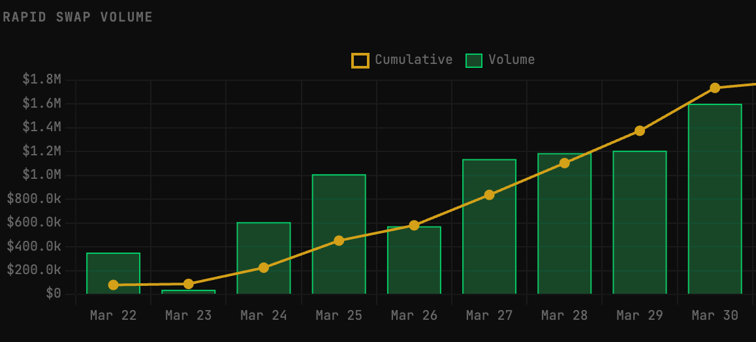Select the Mar 22 volume bar
The width and height of the screenshot is (756, 342).
click(x=114, y=273)
